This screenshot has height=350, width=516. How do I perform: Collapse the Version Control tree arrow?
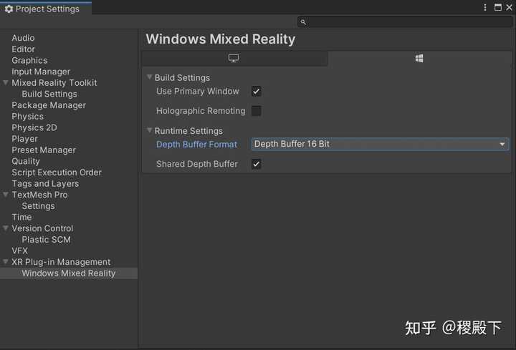[x=6, y=228]
